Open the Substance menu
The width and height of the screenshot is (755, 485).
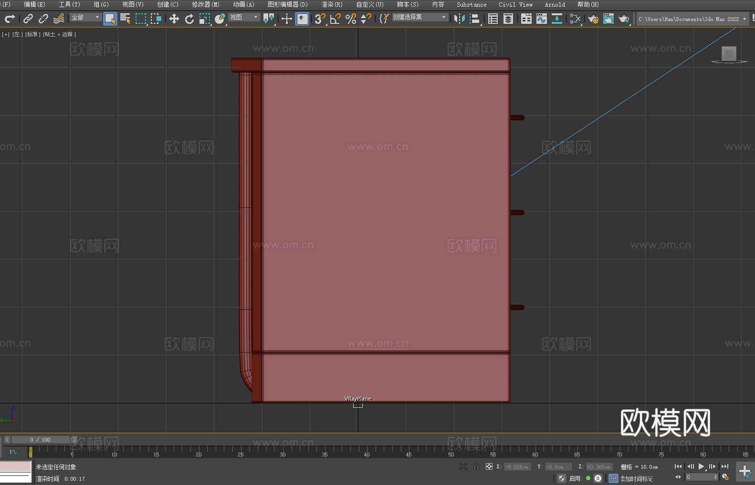coord(472,4)
